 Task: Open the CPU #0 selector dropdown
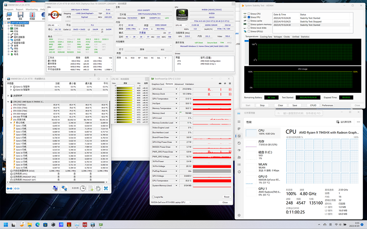click(54, 25)
